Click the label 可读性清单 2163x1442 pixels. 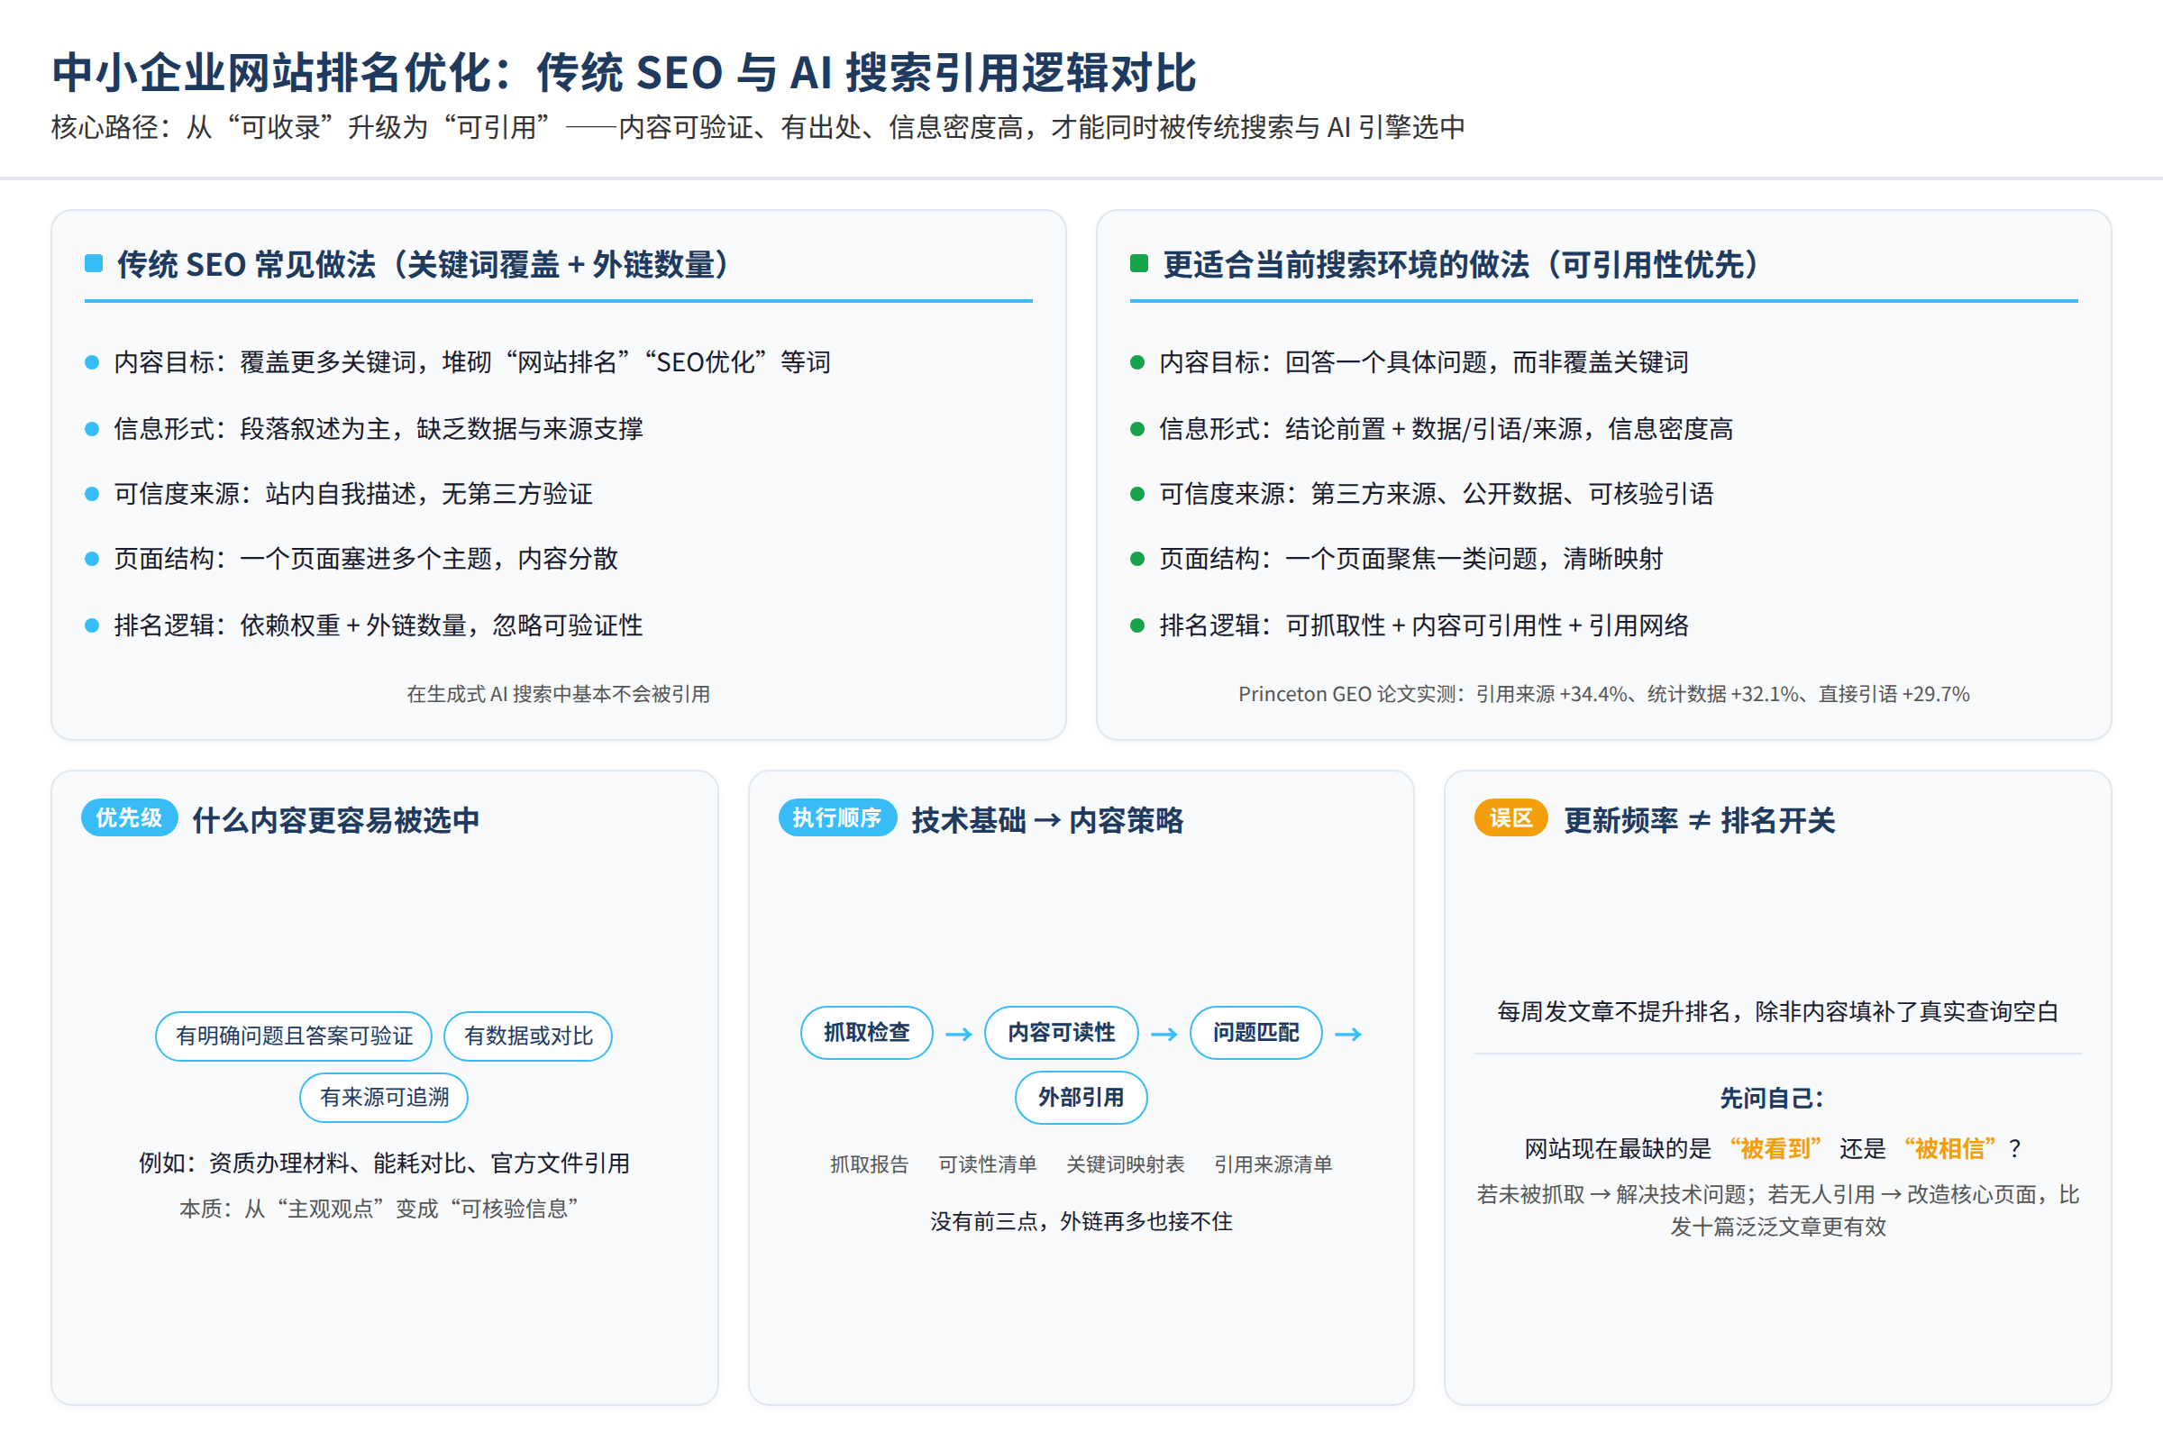[x=987, y=1165]
